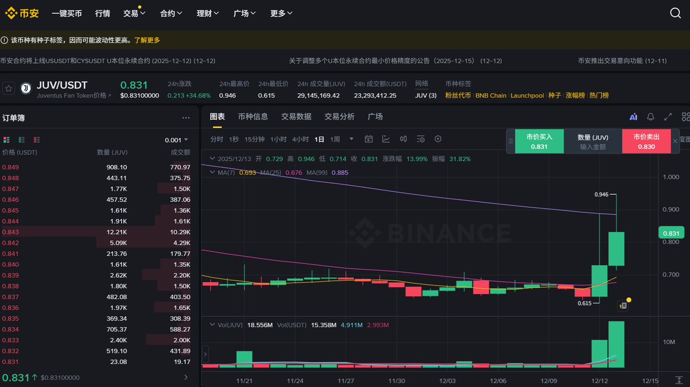690x387 pixels.
Task: Expand last price details arrow
Action: point(186,377)
